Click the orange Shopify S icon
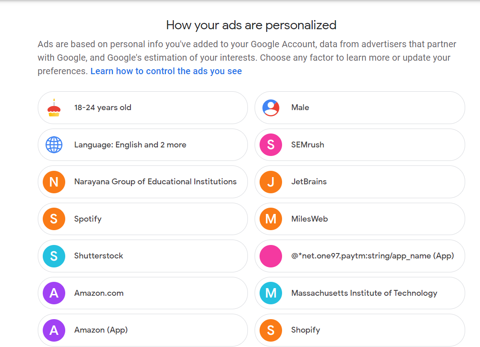This screenshot has width=480, height=347. click(271, 330)
